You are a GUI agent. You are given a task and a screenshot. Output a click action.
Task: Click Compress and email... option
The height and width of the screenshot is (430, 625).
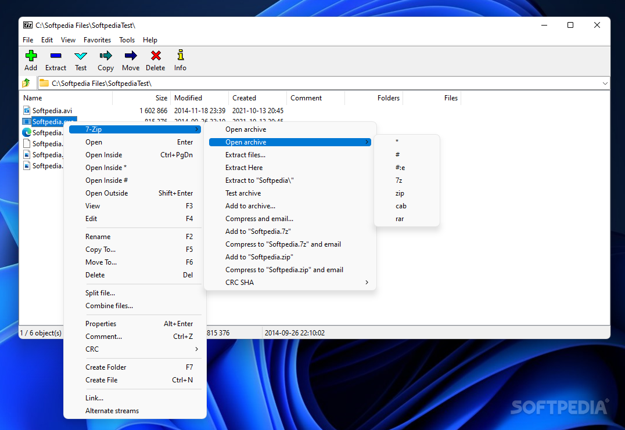pos(290,219)
